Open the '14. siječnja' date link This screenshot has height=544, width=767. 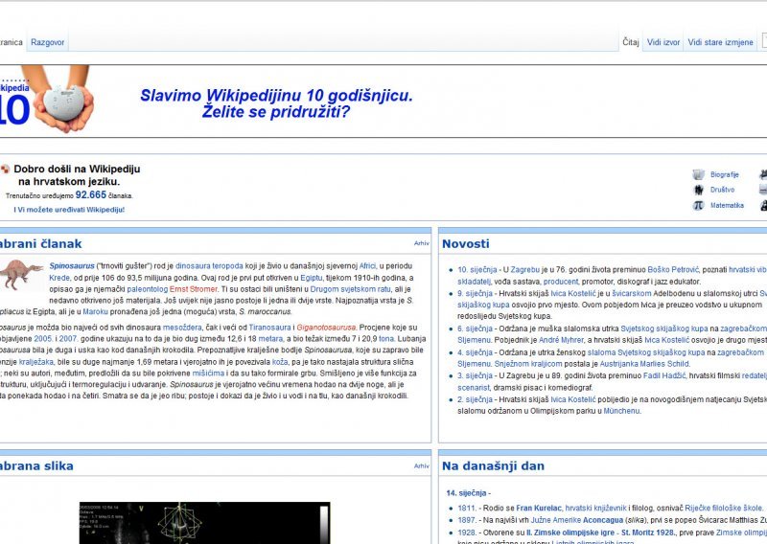[x=466, y=492]
